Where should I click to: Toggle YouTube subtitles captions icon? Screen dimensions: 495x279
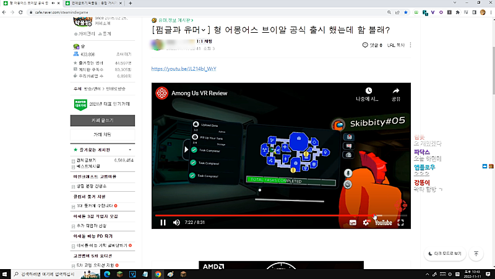pos(353,223)
